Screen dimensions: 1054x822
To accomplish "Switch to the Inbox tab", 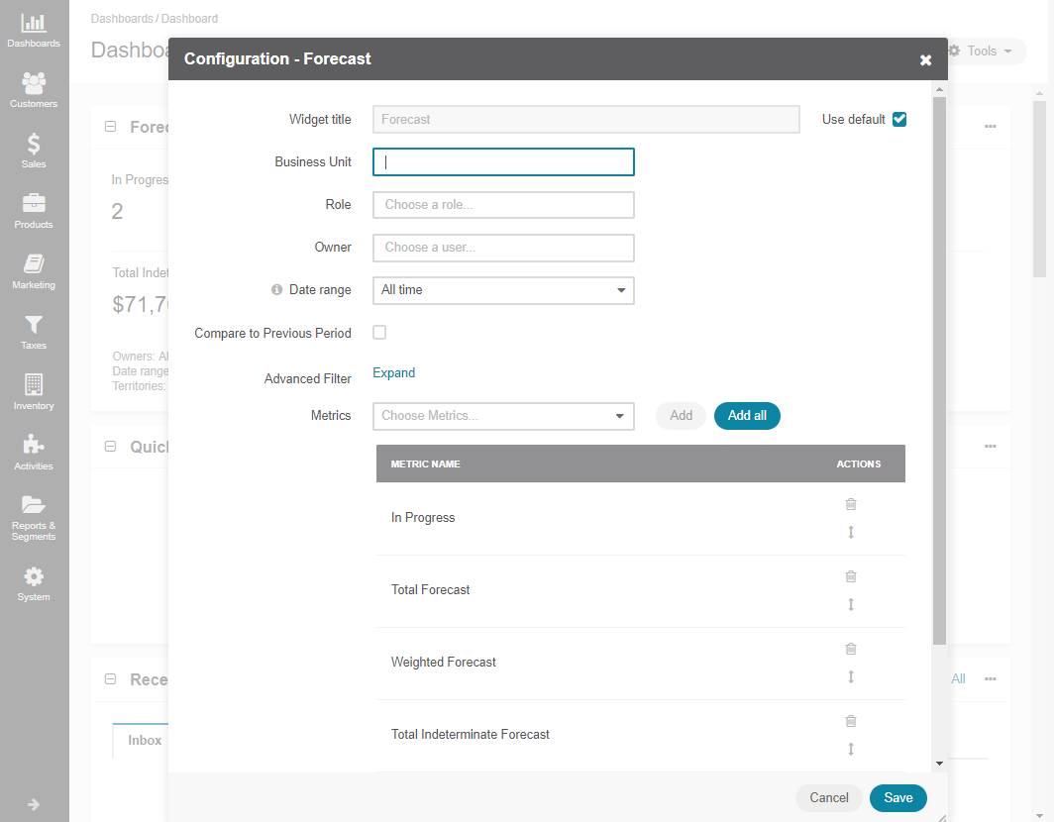I will tap(145, 740).
